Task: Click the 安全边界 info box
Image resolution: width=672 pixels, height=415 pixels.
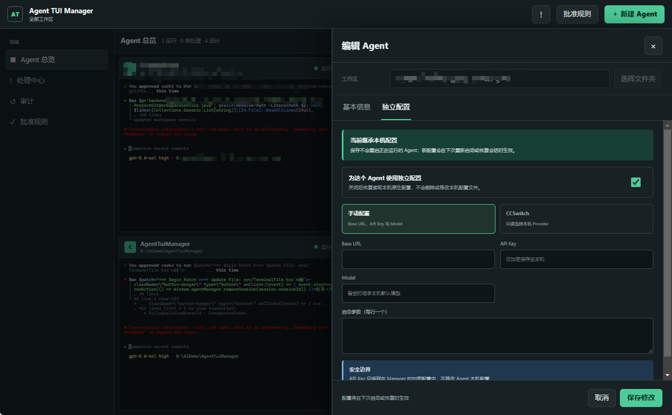Action: tap(498, 370)
